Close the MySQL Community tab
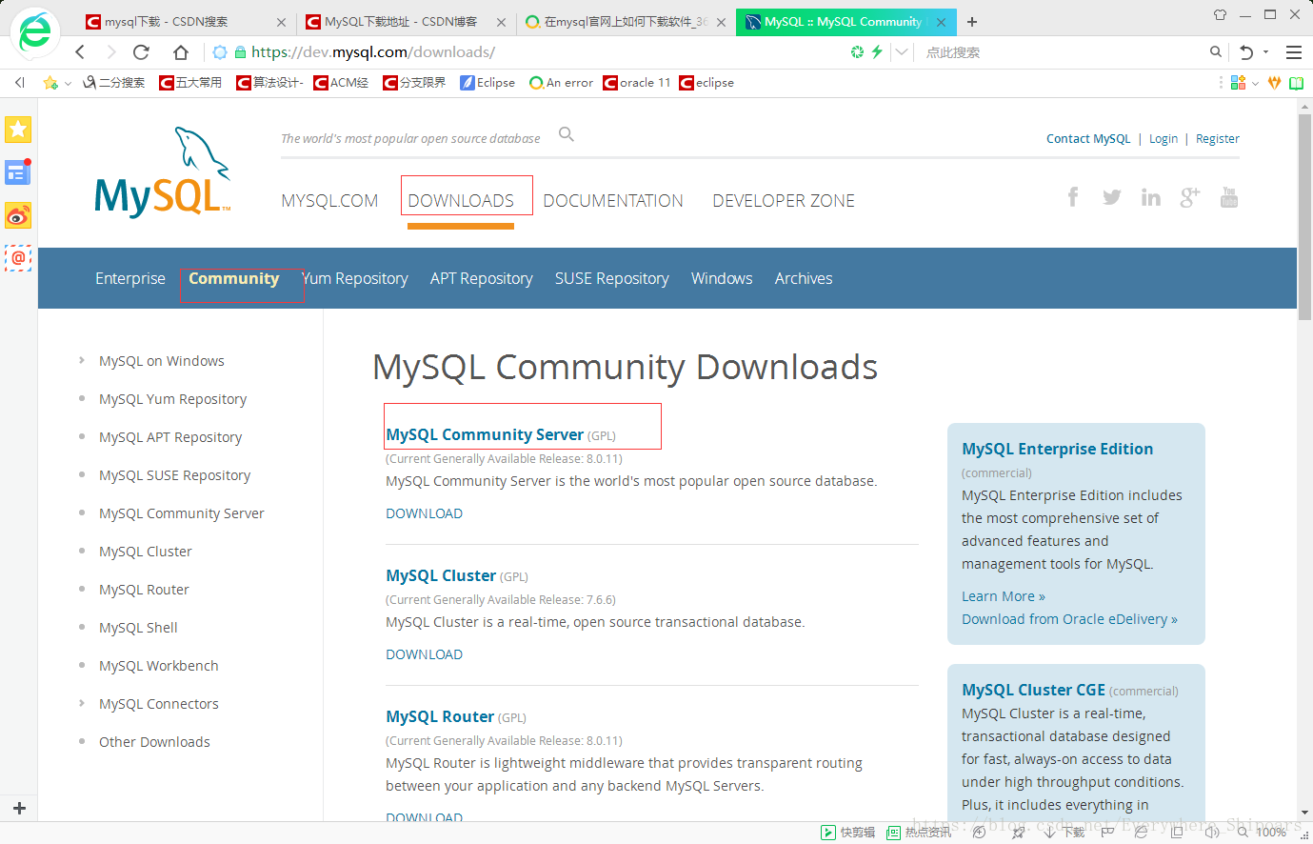1313x844 pixels. click(942, 22)
